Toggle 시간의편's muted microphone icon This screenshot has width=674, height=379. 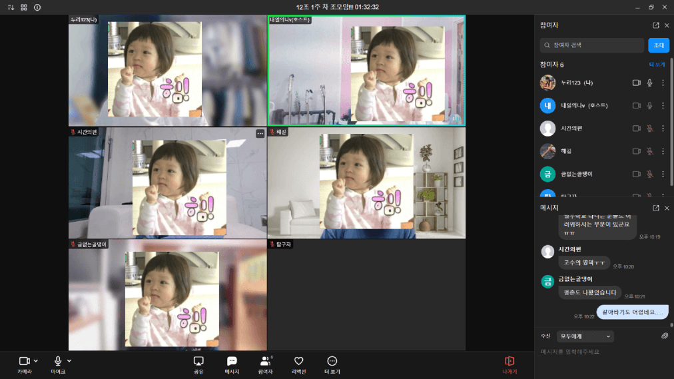click(x=649, y=129)
